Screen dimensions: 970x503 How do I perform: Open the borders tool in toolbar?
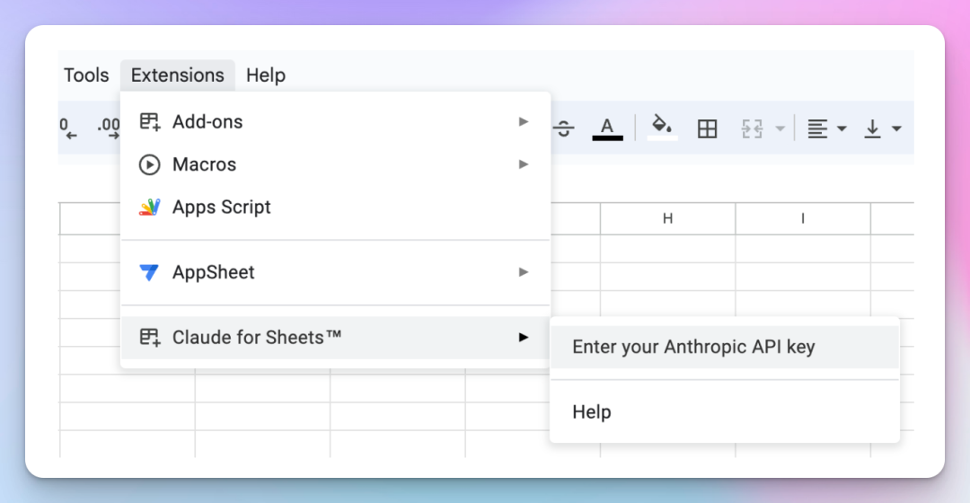tap(708, 128)
